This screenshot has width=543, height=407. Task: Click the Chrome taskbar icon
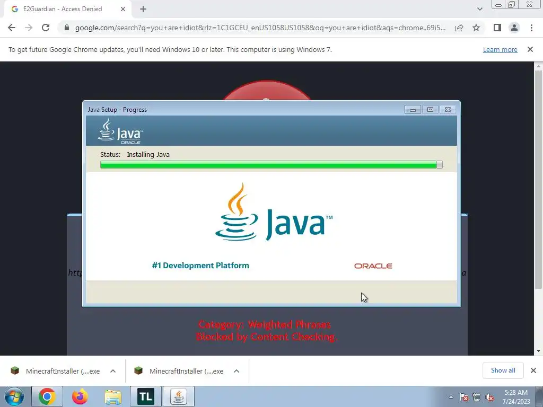(x=47, y=396)
